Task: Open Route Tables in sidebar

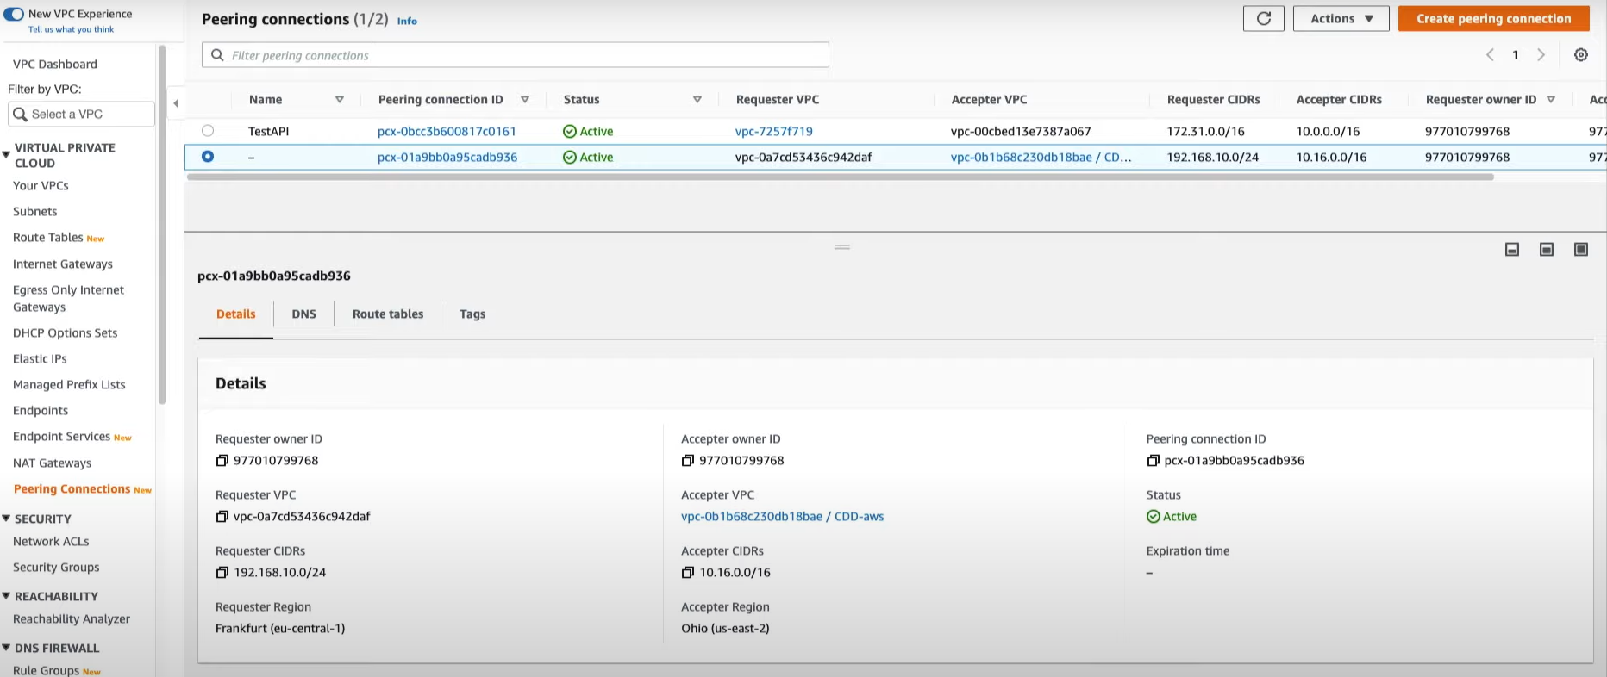Action: 48,238
